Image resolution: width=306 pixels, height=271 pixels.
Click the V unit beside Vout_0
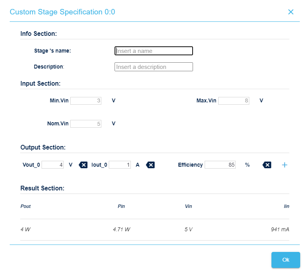[x=71, y=165]
